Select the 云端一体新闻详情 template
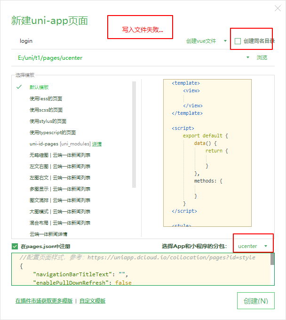286x320 pixels. [48, 234]
